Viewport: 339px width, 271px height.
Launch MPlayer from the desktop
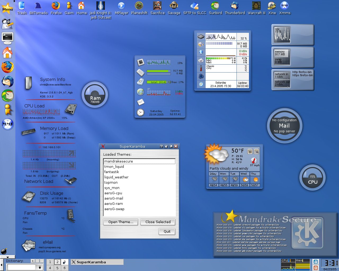click(121, 8)
